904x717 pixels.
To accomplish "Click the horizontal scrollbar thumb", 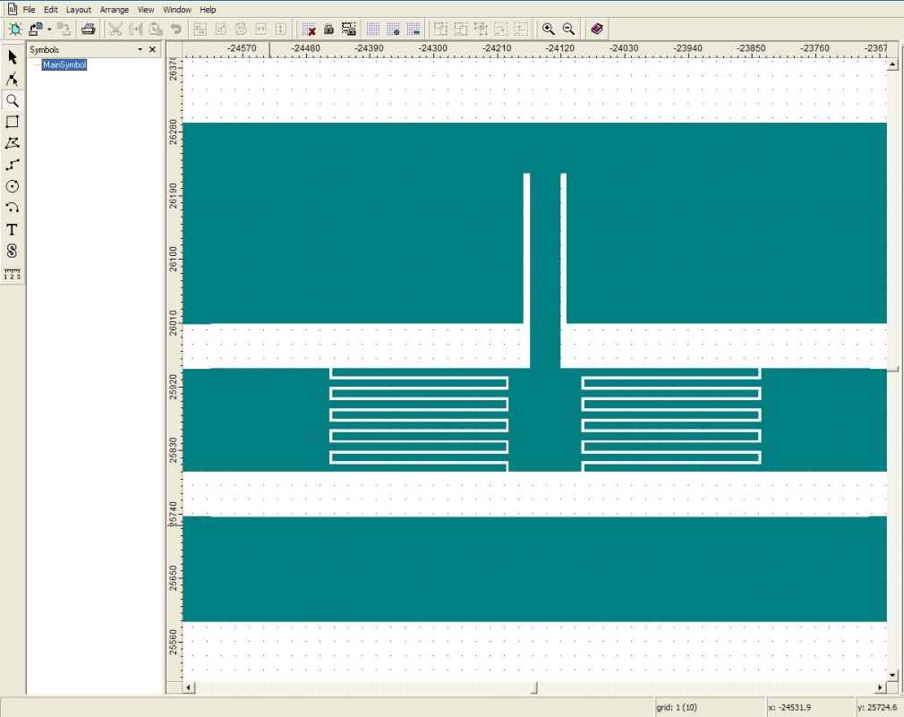I will (535, 687).
